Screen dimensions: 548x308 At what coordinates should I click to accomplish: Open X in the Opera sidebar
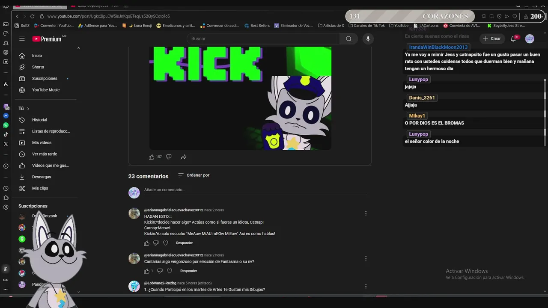6,144
